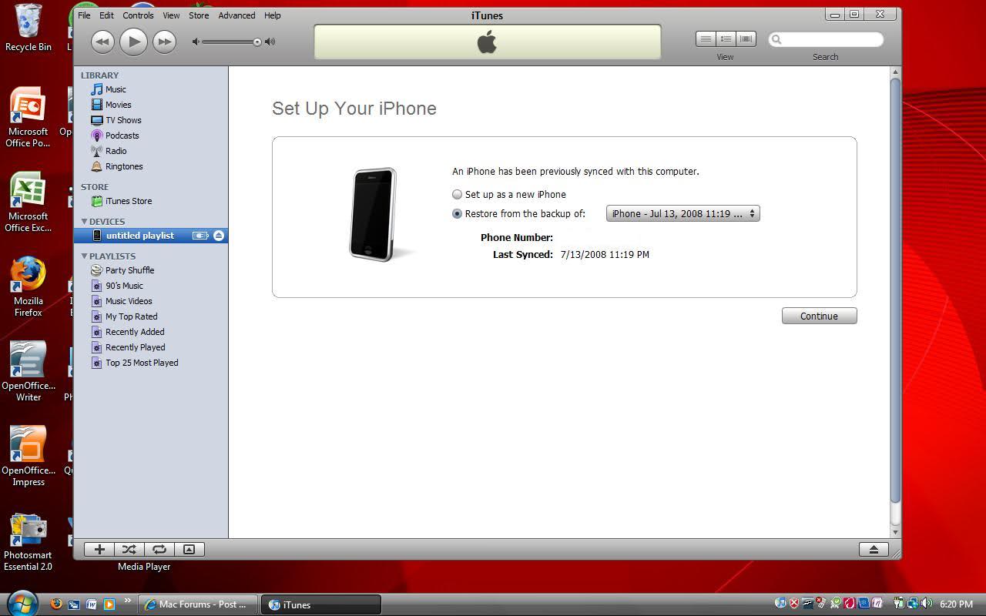This screenshot has height=616, width=986.
Task: Open the Store menu
Action: [x=199, y=15]
